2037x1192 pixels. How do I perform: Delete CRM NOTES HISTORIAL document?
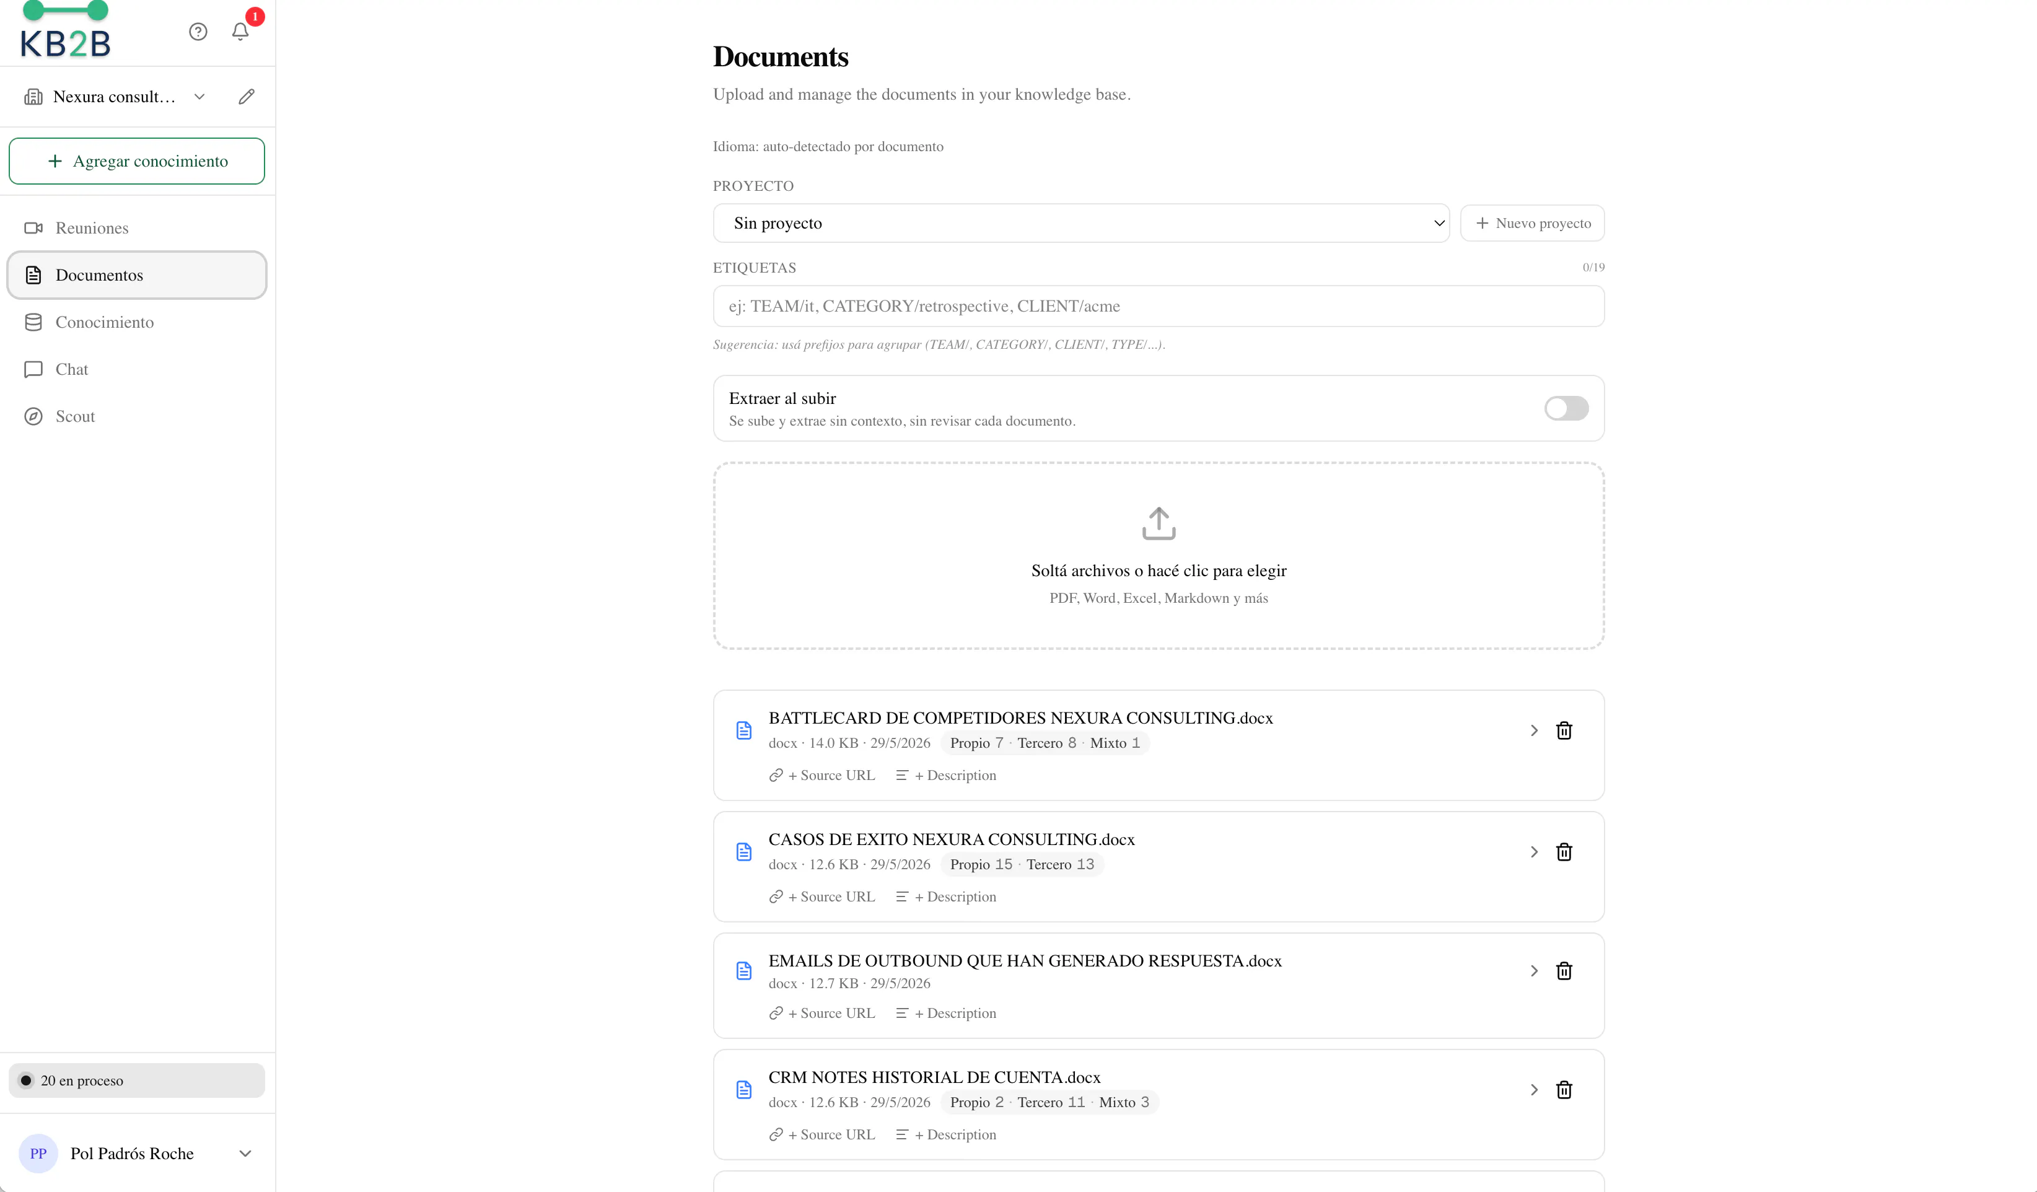[x=1564, y=1089]
